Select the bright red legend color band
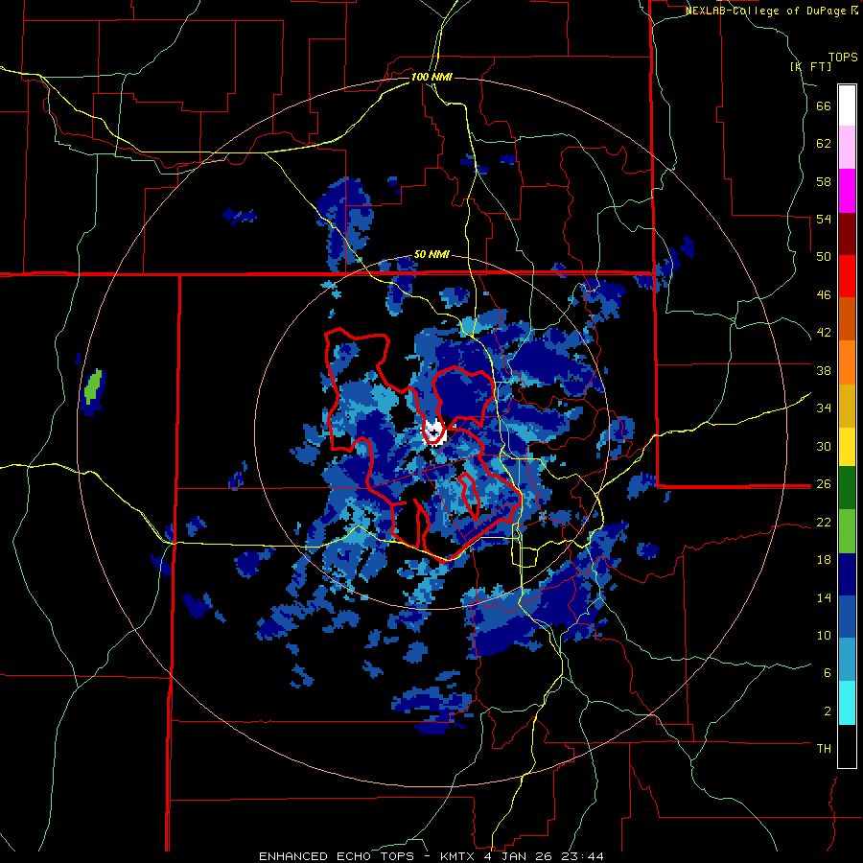This screenshot has width=863, height=863. coord(847,276)
